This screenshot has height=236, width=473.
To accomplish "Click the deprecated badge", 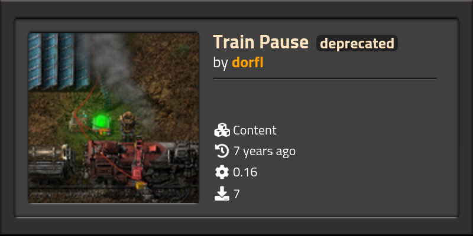I will [x=357, y=43].
